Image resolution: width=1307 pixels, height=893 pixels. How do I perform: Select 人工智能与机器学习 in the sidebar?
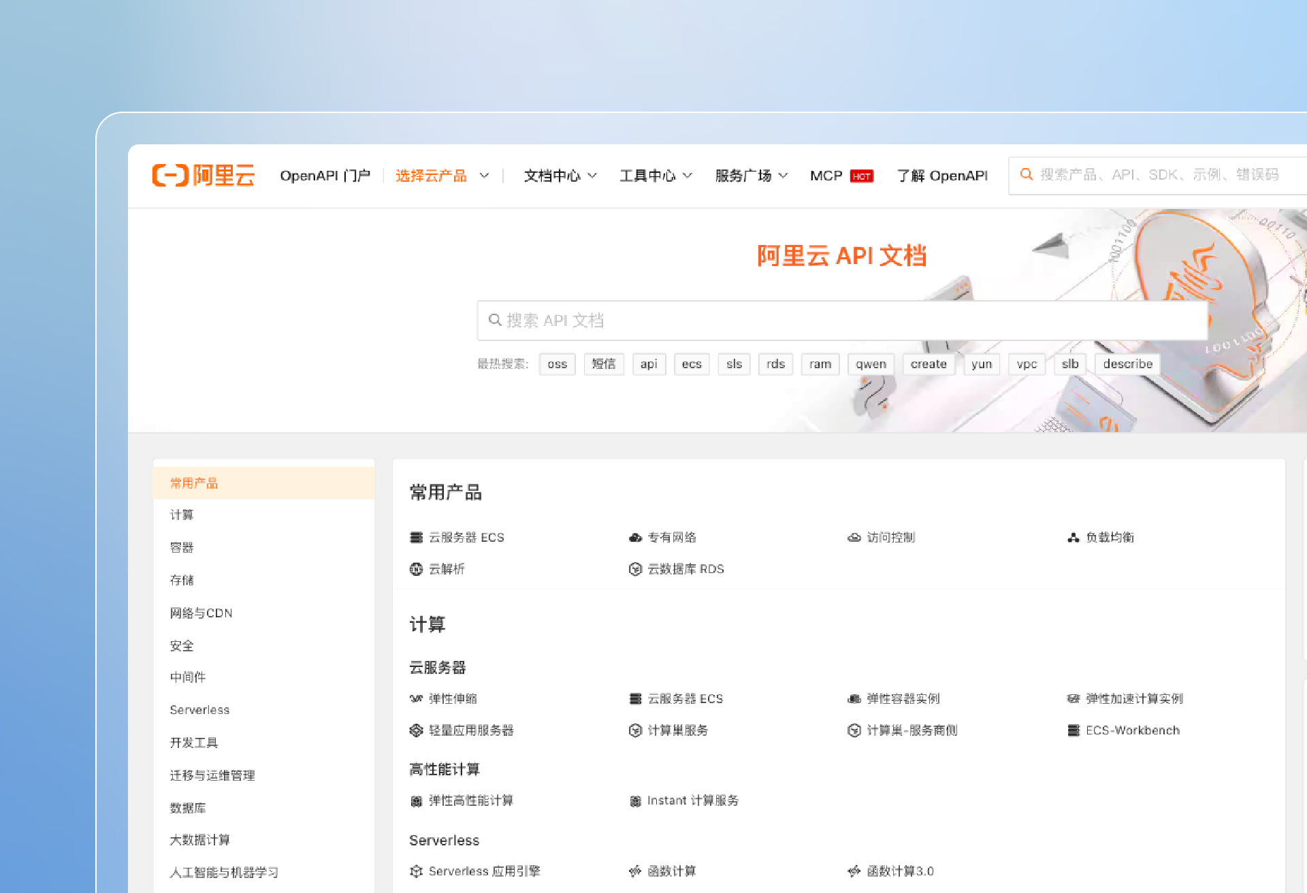tap(264, 873)
